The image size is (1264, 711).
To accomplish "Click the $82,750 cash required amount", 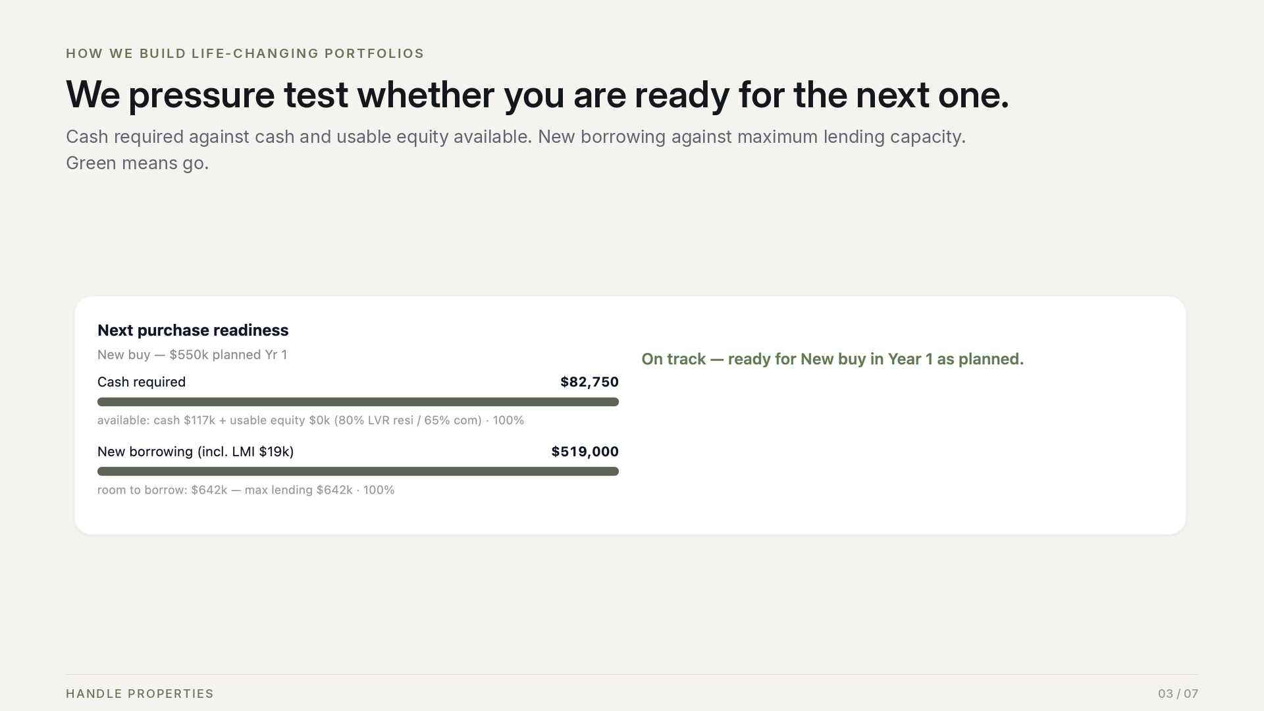I will [x=589, y=382].
